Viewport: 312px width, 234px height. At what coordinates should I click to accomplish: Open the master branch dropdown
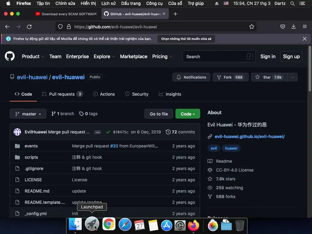(28, 114)
